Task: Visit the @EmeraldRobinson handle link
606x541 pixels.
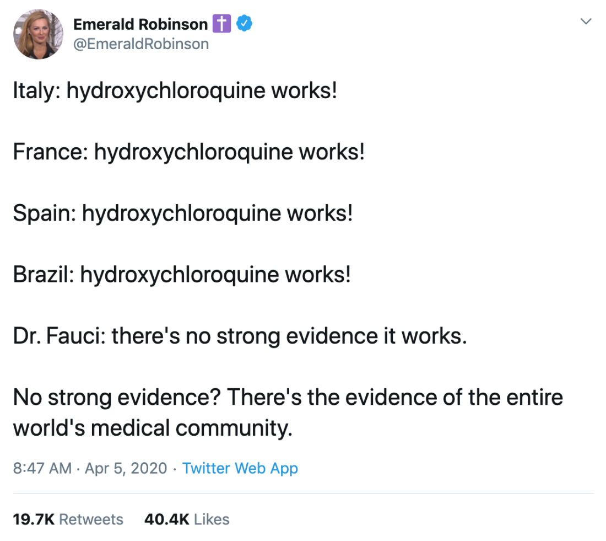Action: pos(141,44)
